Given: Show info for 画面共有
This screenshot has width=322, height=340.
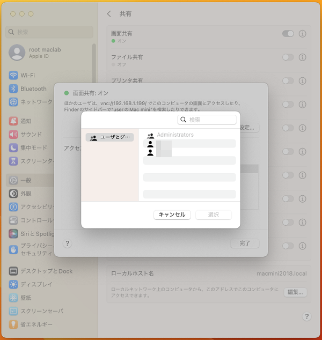Looking at the screenshot, I should click(303, 34).
